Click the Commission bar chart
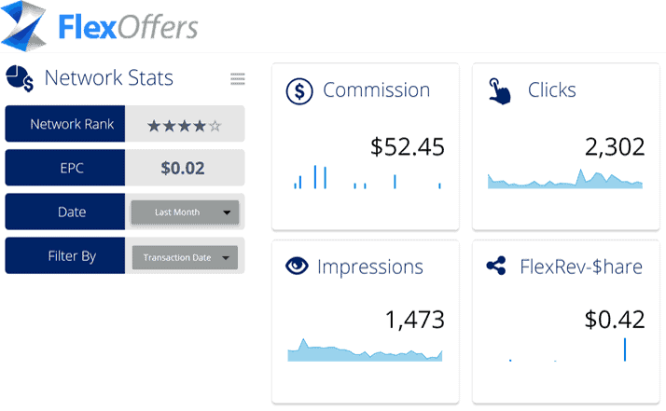The height and width of the screenshot is (411, 666). click(366, 178)
